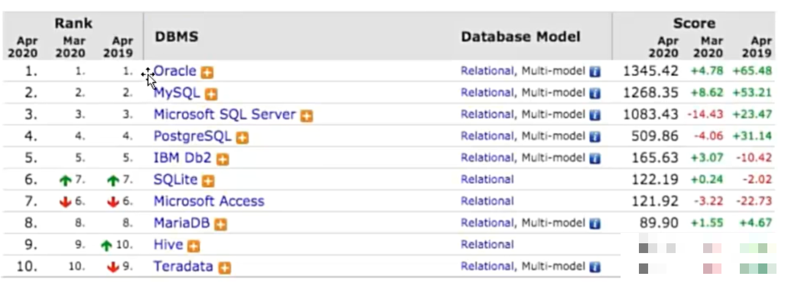Click the +8.62 monthly change value
Viewport: 804px width, 294px height.
[707, 93]
